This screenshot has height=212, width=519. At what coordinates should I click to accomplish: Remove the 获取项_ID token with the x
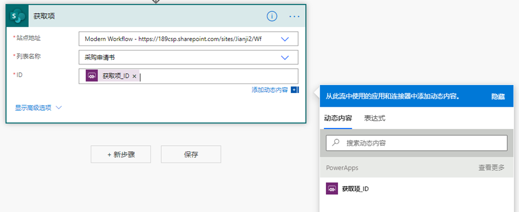[134, 76]
